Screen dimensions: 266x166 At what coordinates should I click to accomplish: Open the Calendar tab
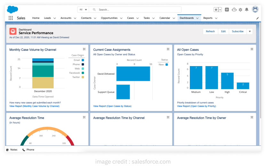[165, 18]
